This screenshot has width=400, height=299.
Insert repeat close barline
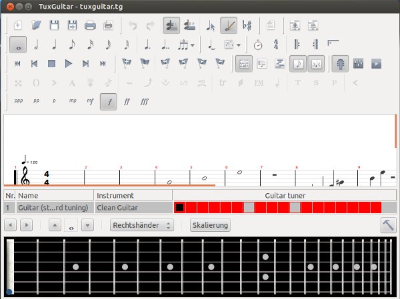point(315,45)
